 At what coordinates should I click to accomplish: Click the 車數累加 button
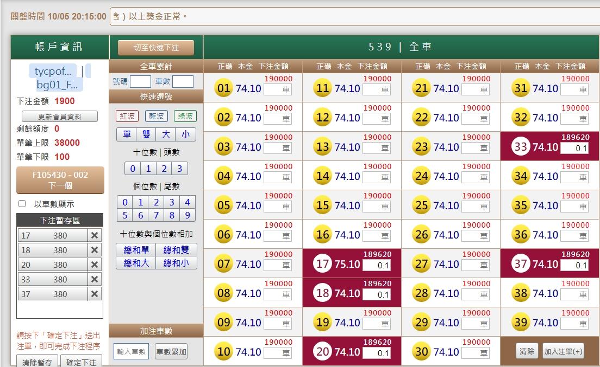pos(171,351)
